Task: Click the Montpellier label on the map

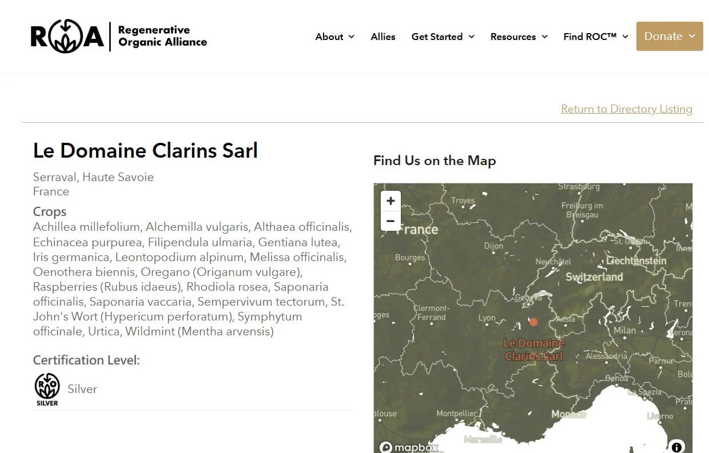Action: coord(456,413)
